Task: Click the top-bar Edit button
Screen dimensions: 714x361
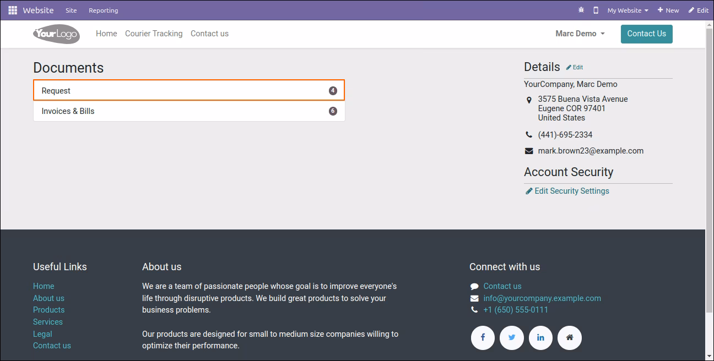Action: [699, 10]
